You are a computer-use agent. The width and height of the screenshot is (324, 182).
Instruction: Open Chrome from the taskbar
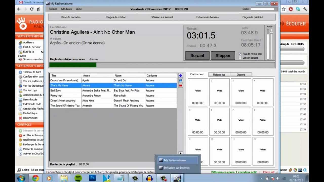[35, 178]
